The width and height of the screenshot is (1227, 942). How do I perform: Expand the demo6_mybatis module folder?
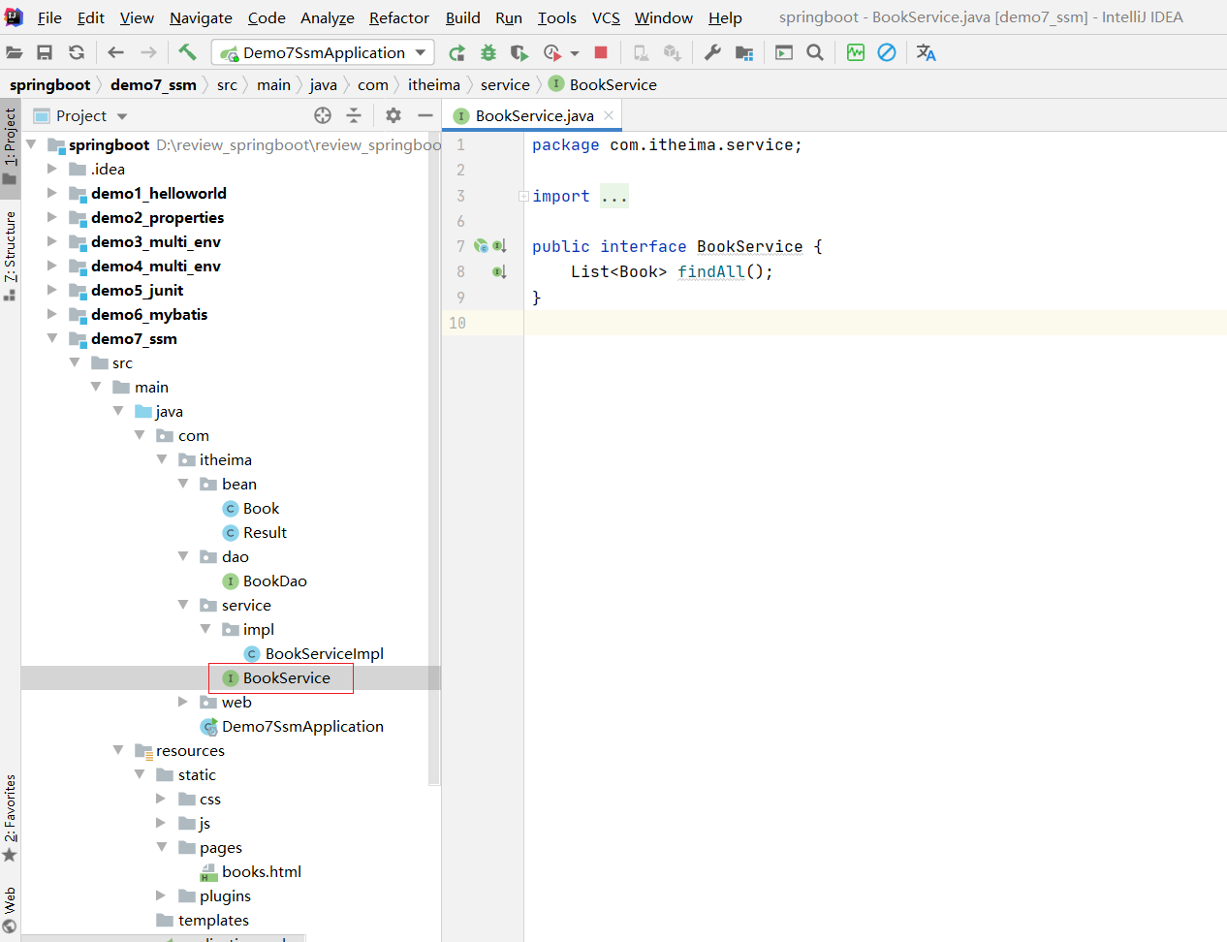tap(52, 314)
